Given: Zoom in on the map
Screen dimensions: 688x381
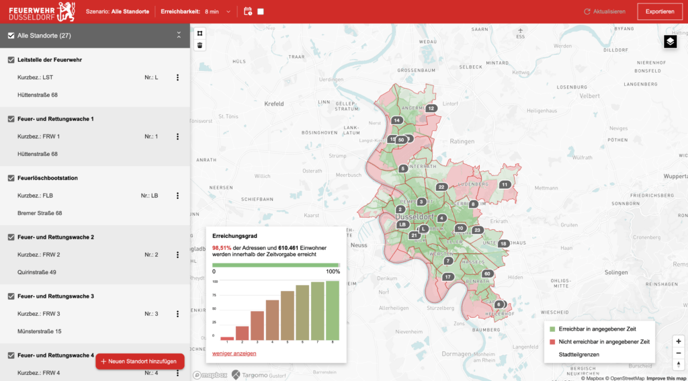Looking at the screenshot, I should 679,341.
